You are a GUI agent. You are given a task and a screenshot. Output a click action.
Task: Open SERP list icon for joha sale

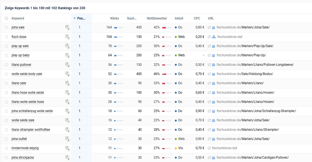(x=67, y=27)
